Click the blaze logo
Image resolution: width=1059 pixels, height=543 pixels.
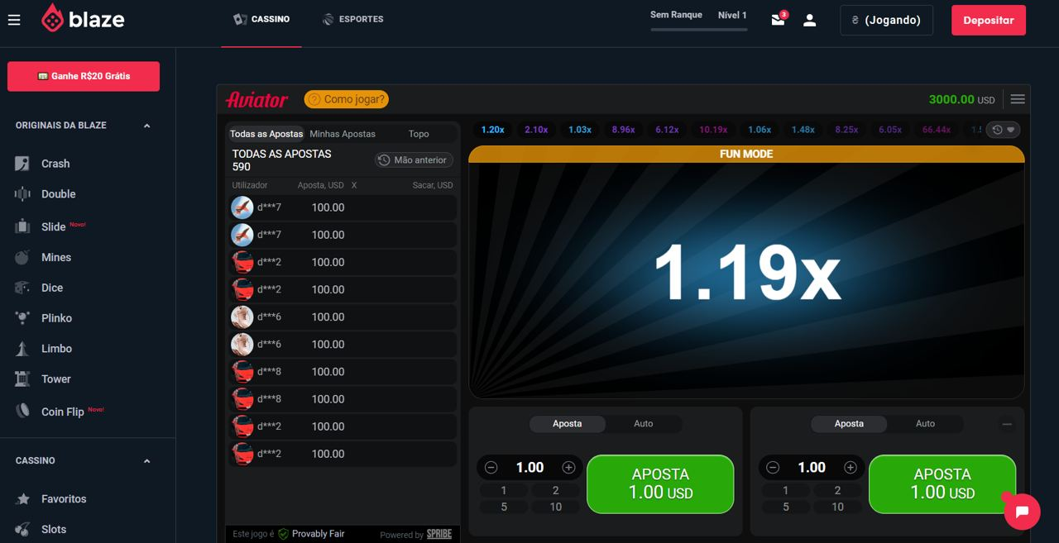[x=83, y=19]
